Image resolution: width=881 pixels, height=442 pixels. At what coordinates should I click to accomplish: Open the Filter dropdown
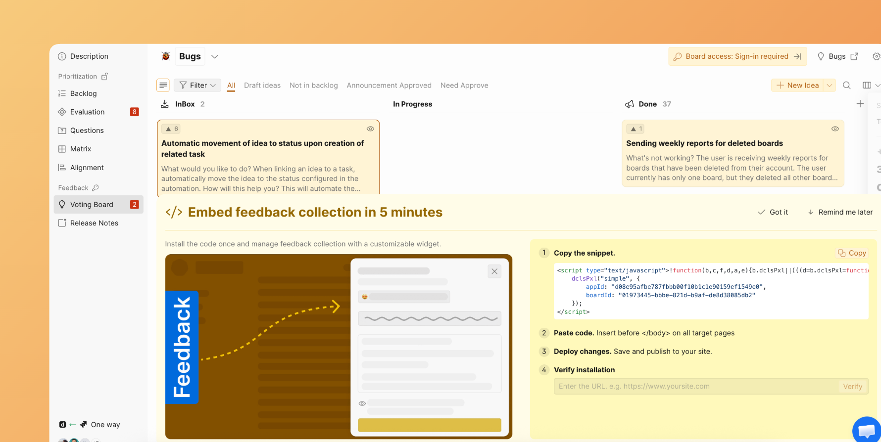coord(197,86)
